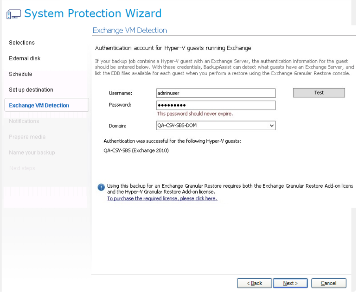The width and height of the screenshot is (359, 299).
Task: Focus the Password input field
Action: [x=215, y=105]
